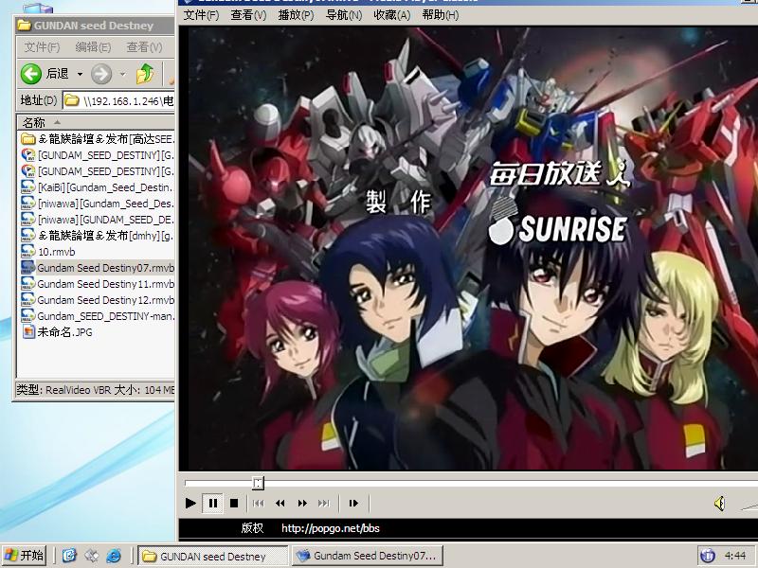Click the Play button in media player
The image size is (758, 568).
190,504
